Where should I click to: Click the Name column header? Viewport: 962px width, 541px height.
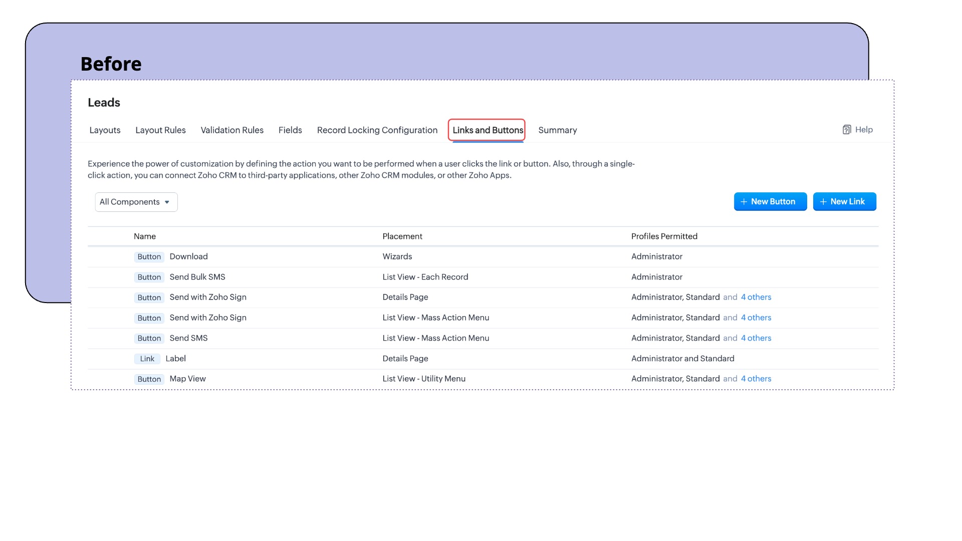145,236
